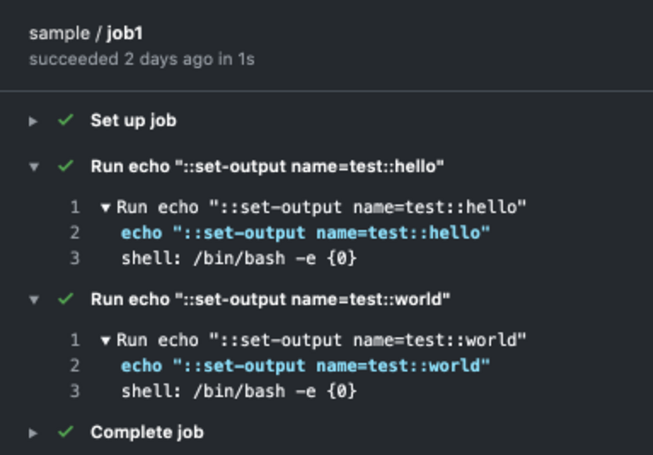
Task: Select line number 3 in hello log
Action: pyautogui.click(x=74, y=258)
